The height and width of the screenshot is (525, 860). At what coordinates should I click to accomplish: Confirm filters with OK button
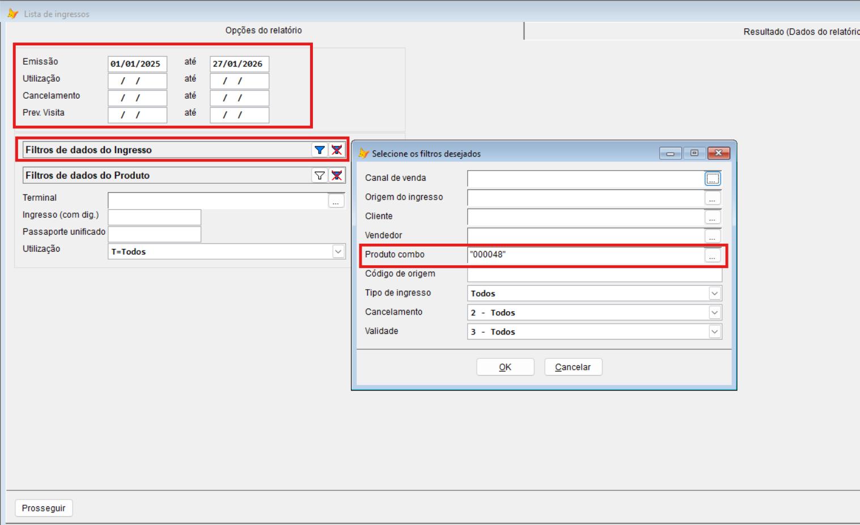(505, 367)
